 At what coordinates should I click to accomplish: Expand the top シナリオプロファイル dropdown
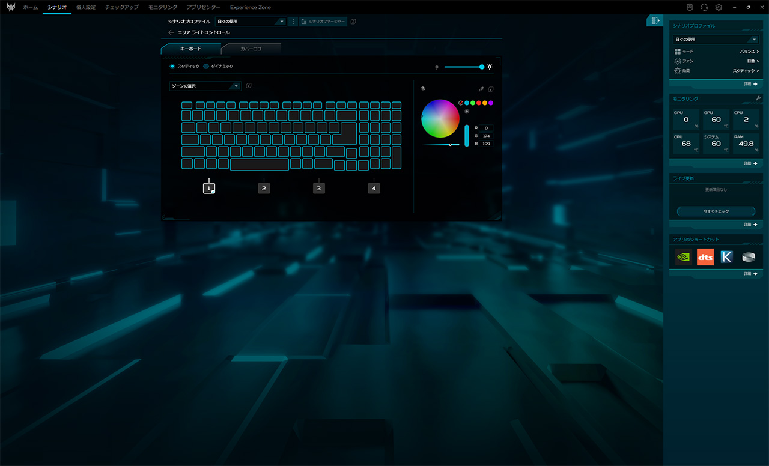(x=251, y=22)
